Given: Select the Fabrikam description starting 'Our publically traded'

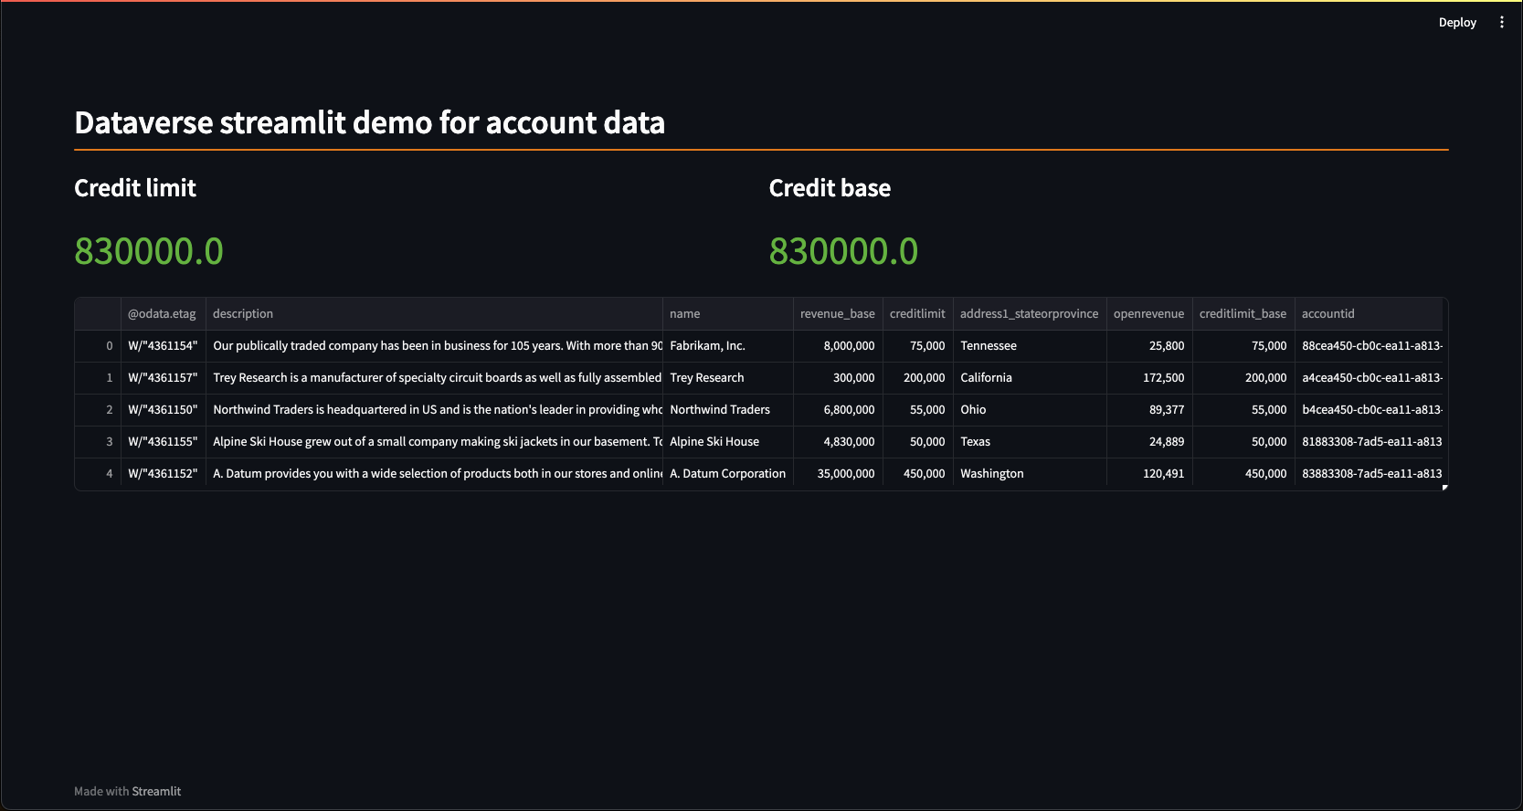Looking at the screenshot, I should coord(434,346).
